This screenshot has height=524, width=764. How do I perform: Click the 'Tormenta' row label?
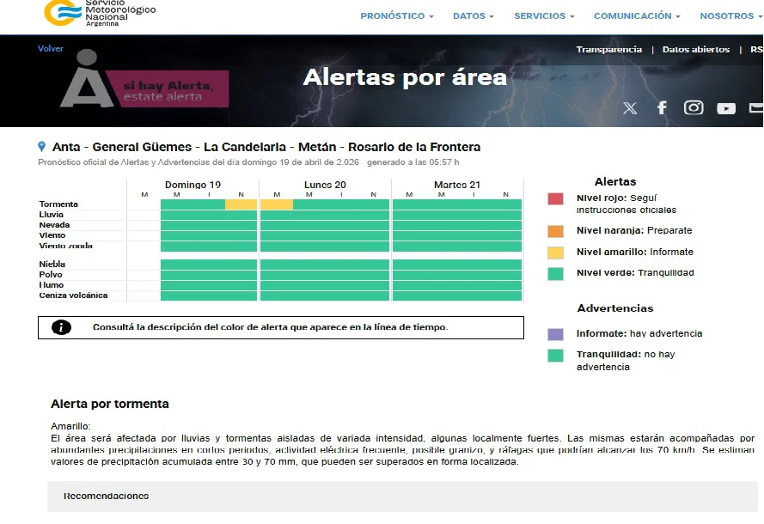pos(58,204)
